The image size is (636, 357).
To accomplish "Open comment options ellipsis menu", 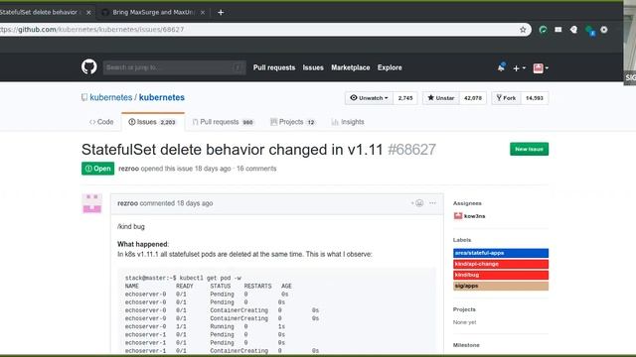I will coord(433,203).
